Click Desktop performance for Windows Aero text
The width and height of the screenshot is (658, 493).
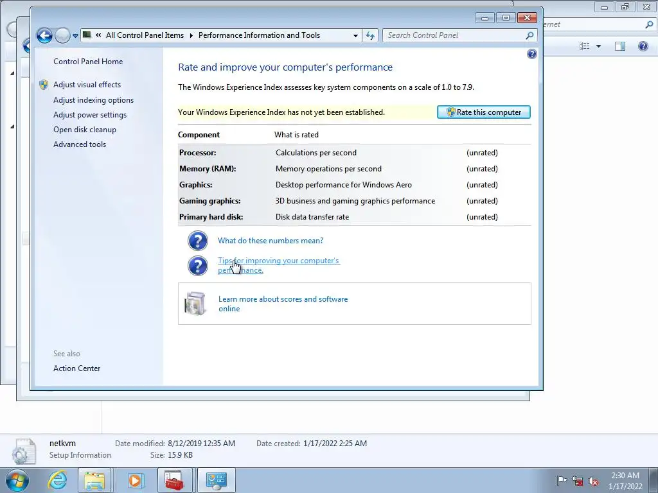(x=343, y=185)
